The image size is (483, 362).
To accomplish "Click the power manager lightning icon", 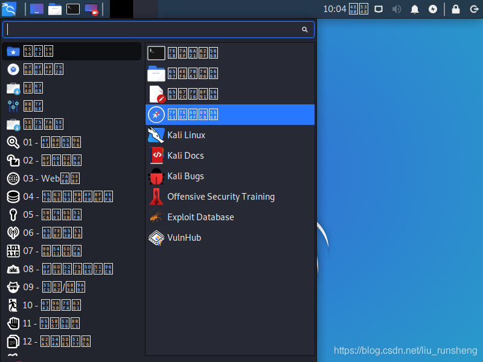I will click(433, 9).
